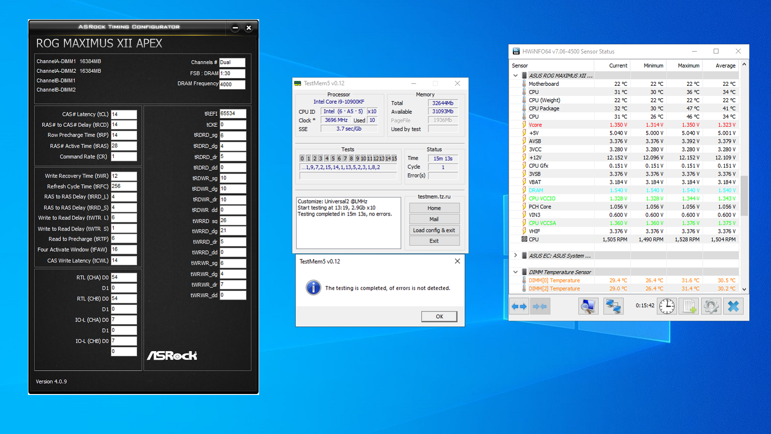This screenshot has height=434, width=771.
Task: Click the TestMem5 v0.12 title bar chip icon
Action: [298, 83]
